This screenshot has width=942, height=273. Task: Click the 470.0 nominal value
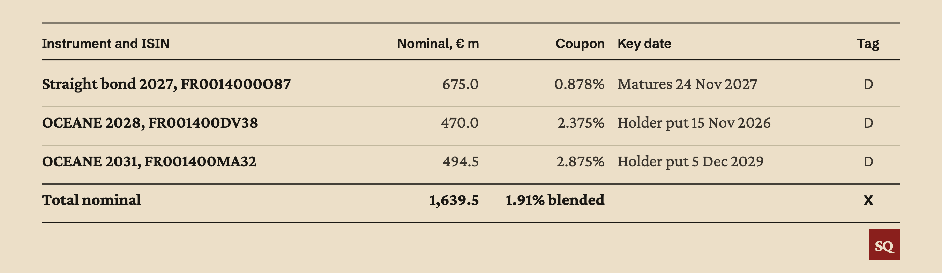pos(460,123)
